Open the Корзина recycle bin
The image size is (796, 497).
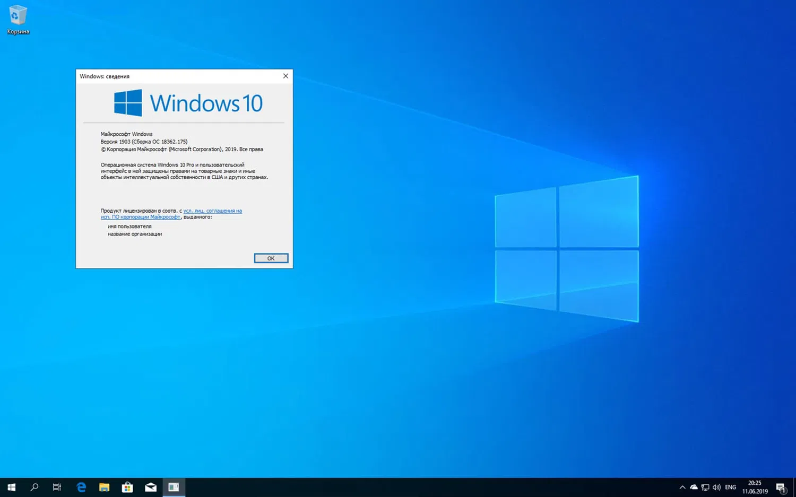(x=18, y=16)
